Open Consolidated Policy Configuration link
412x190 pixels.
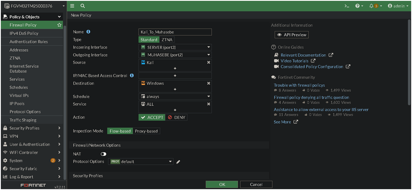click(x=312, y=66)
